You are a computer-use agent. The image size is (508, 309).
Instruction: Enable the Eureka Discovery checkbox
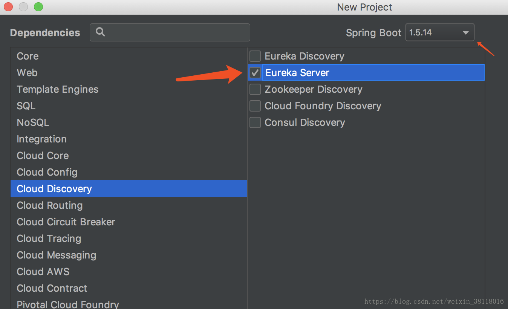255,56
